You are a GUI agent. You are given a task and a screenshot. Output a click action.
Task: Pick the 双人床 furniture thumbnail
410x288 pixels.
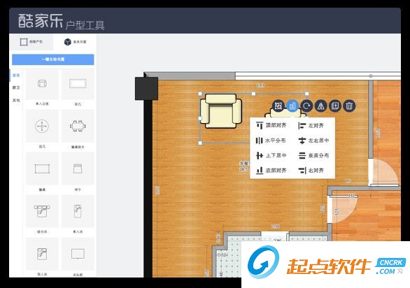click(x=42, y=254)
